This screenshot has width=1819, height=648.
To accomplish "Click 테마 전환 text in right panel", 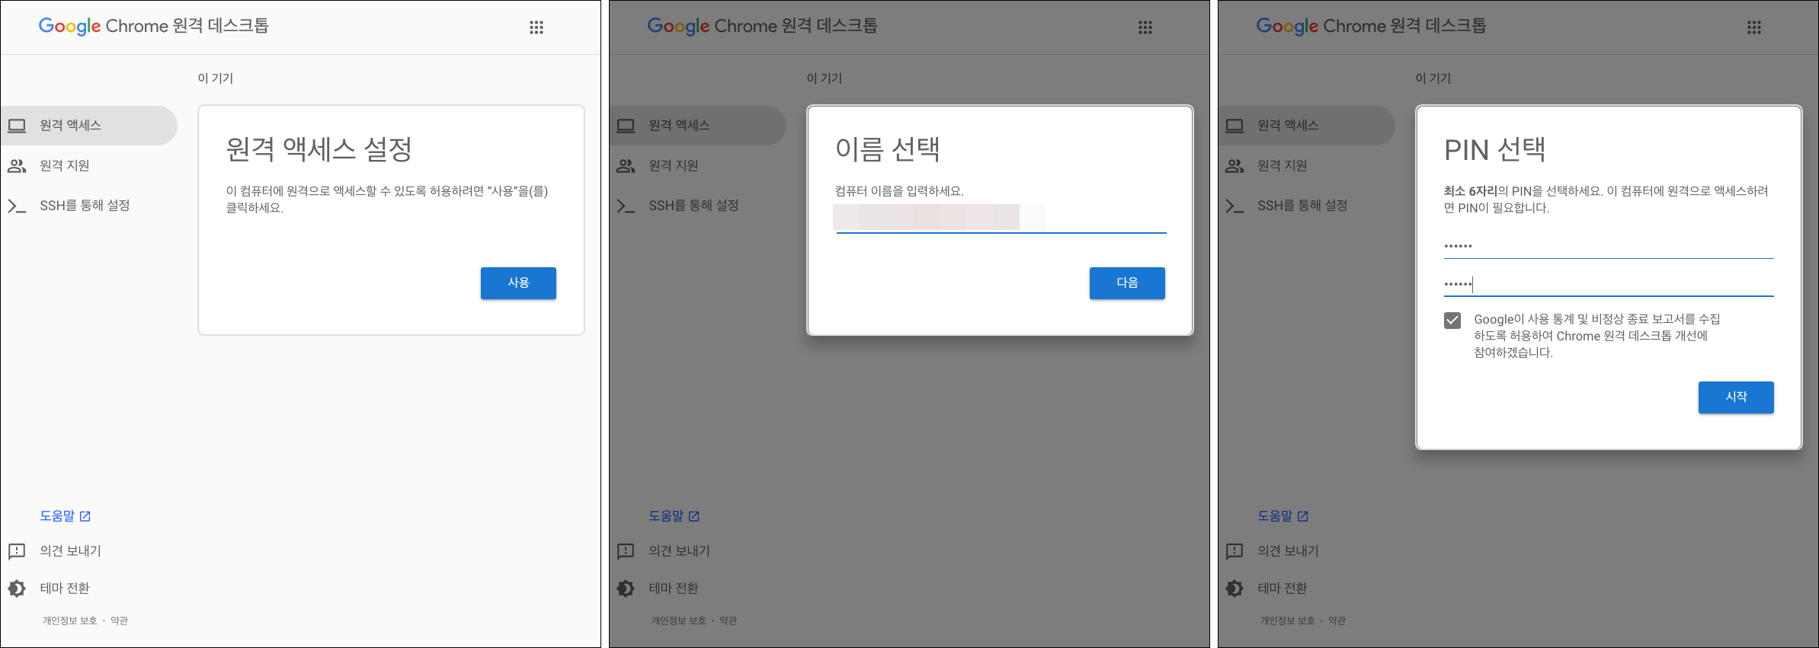I will coord(1283,589).
